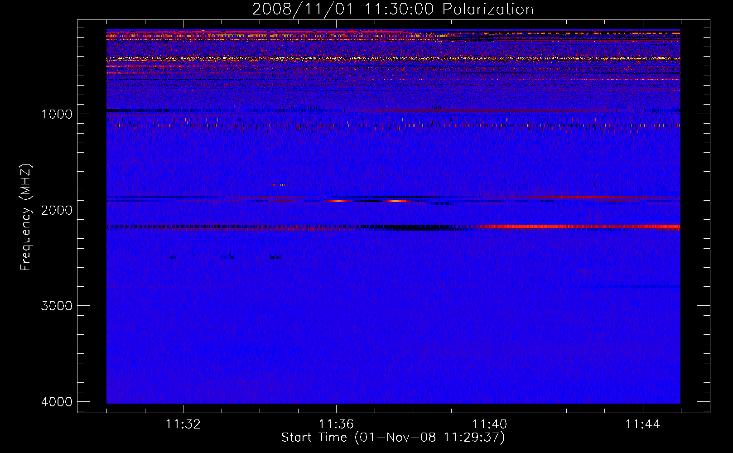The image size is (733, 453).
Task: Click the 1000 frequency tick label
Action: [57, 114]
